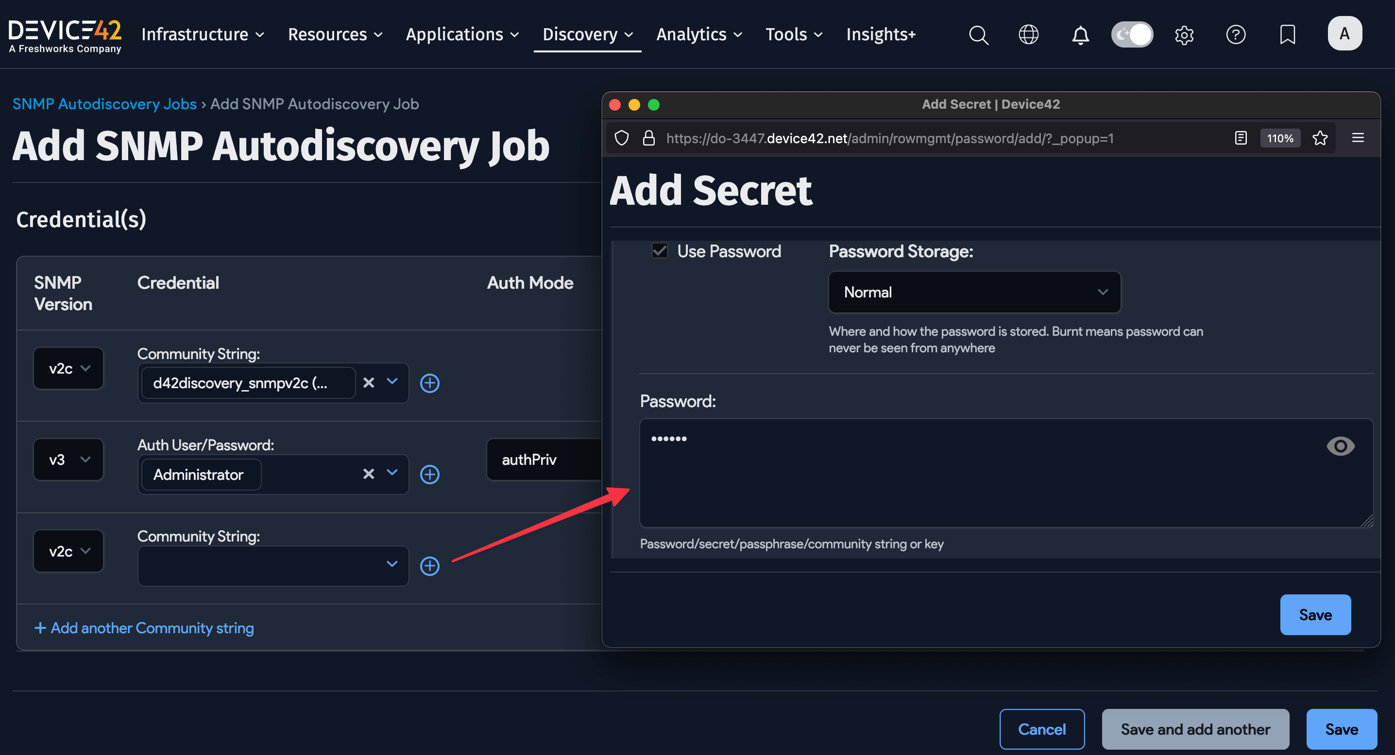
Task: Open the Password Storage dropdown showing Normal
Action: coord(974,292)
